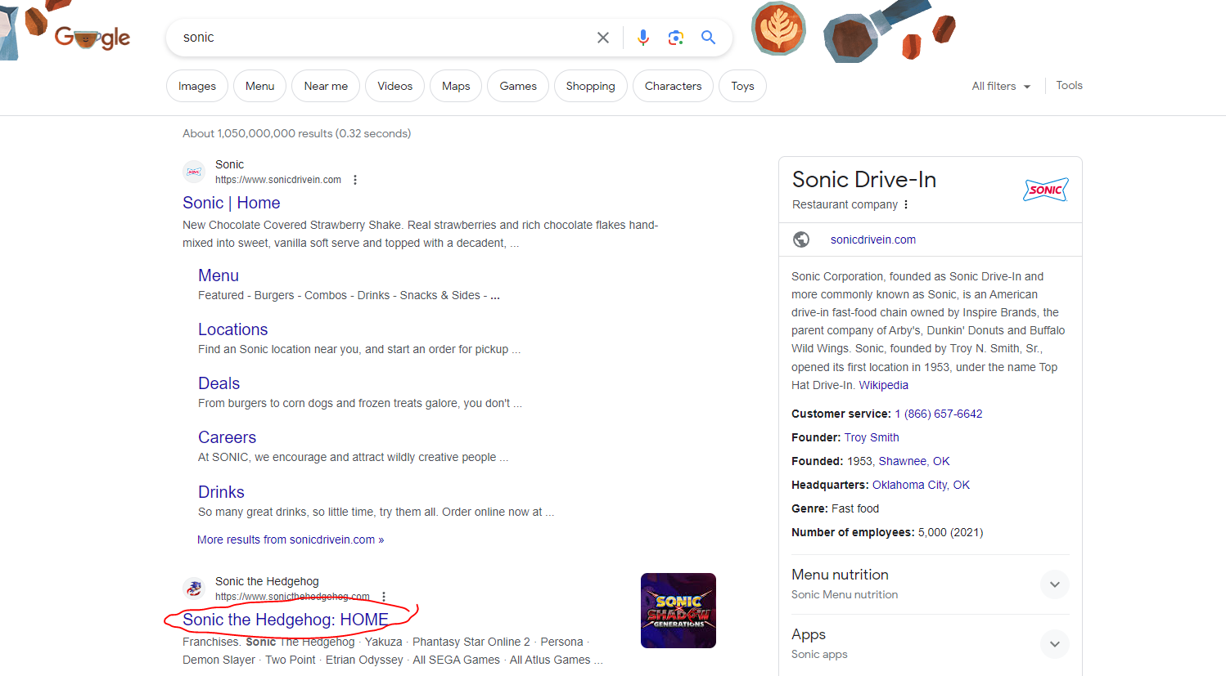Switch to the Images filter tab
The height and width of the screenshot is (676, 1226).
coord(197,86)
